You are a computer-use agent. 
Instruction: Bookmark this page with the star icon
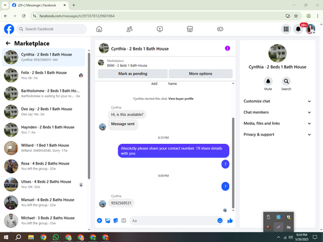pyautogui.click(x=296, y=16)
